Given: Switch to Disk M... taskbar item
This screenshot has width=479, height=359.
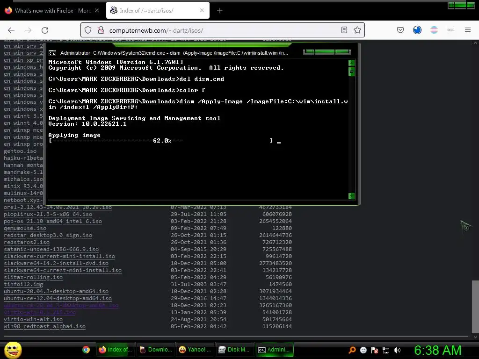Looking at the screenshot, I should (235, 350).
